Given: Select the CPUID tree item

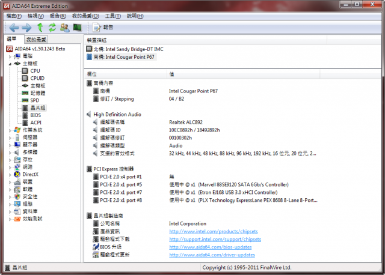Looking at the screenshot, I should pos(37,78).
